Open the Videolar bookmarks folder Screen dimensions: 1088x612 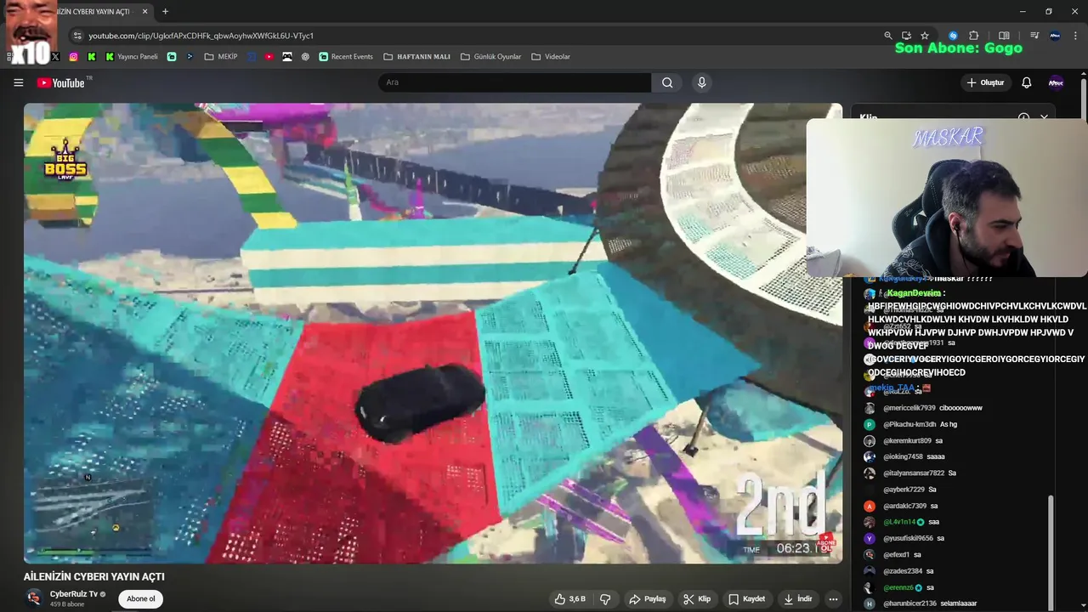551,57
